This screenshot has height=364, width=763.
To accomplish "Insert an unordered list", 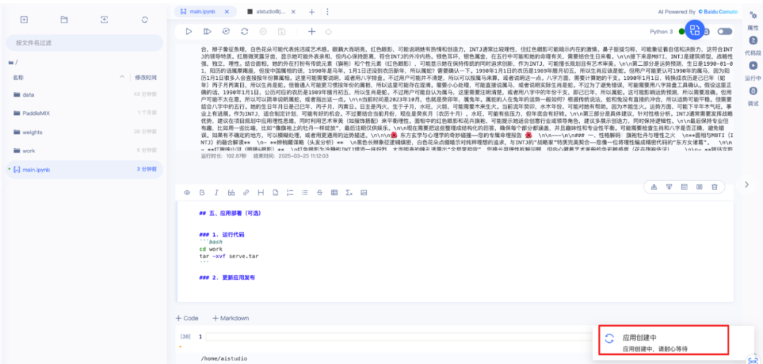I will pyautogui.click(x=304, y=193).
